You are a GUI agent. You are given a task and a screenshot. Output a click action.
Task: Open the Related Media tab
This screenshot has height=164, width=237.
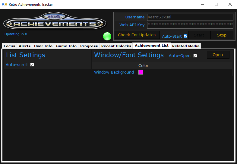(186, 46)
